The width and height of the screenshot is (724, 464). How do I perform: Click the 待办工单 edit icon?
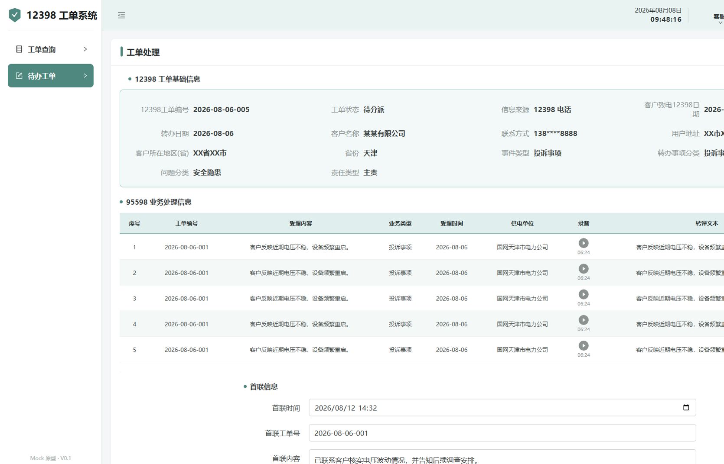[x=19, y=76]
